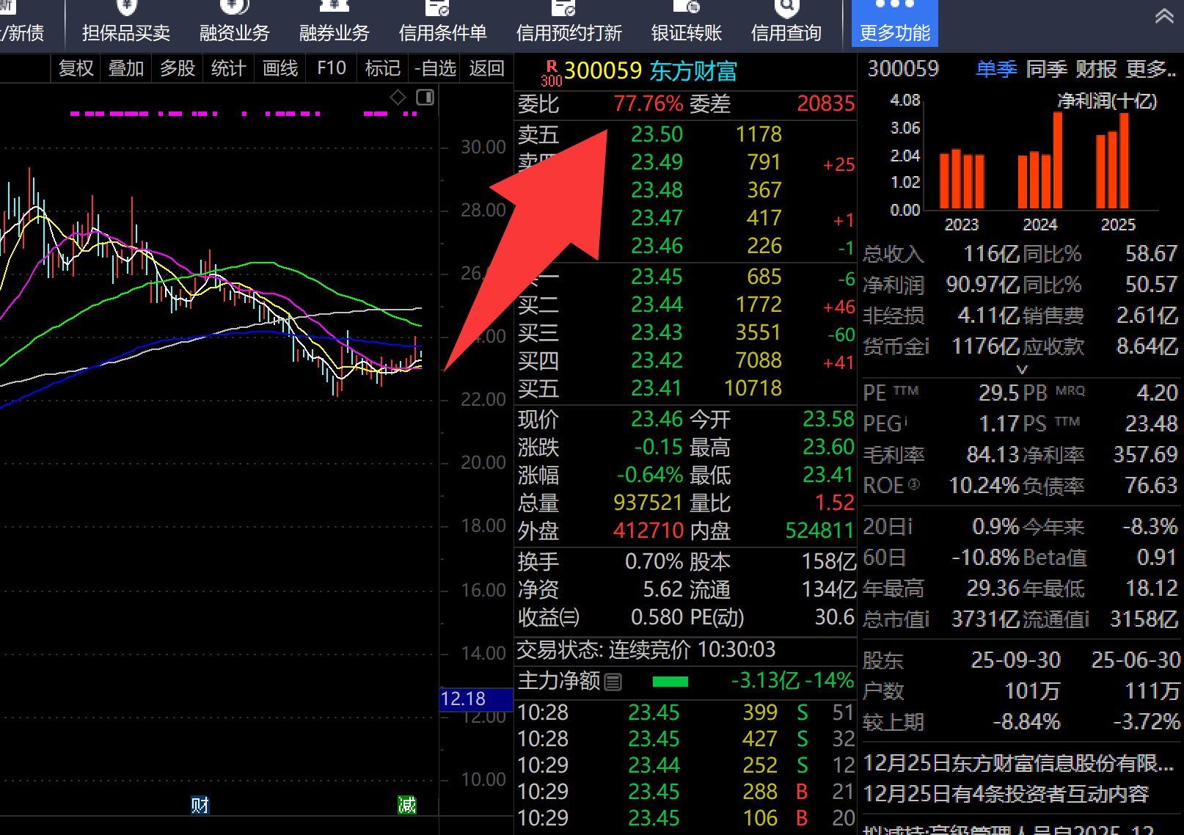Open the 信用预约打新 IPO subscription icon

569,22
